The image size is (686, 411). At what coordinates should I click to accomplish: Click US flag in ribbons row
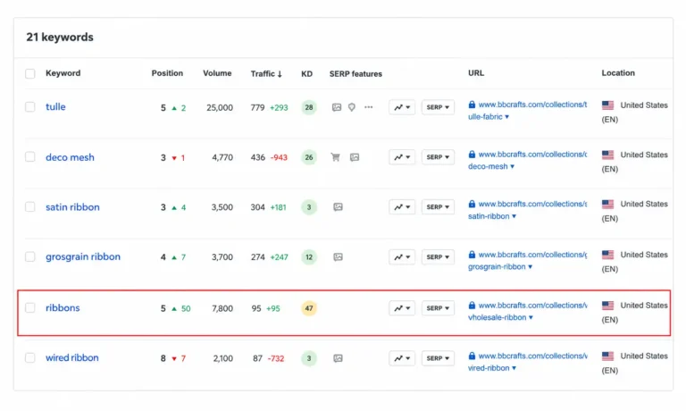[x=607, y=306]
